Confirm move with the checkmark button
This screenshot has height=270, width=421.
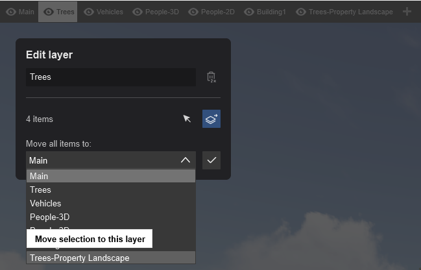coord(211,160)
